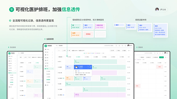Click the collapse-sidebar control at the center window bottom

[x=49, y=98]
